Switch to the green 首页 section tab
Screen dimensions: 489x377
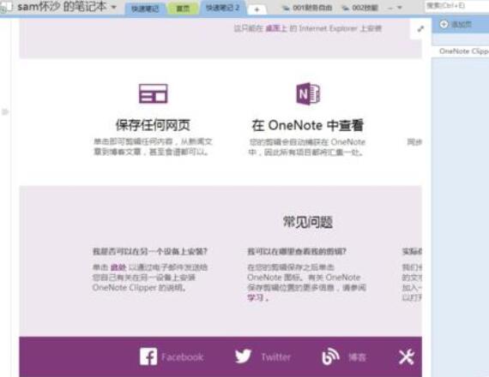[x=183, y=9]
